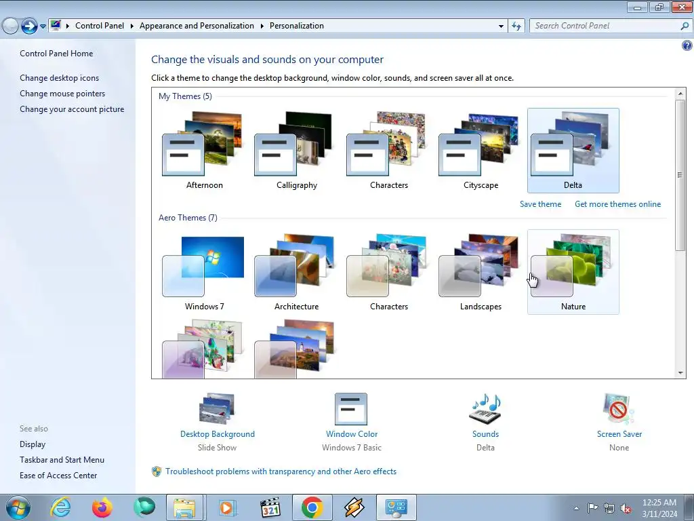The height and width of the screenshot is (521, 694).
Task: Click the refresh button in address bar
Action: (516, 26)
